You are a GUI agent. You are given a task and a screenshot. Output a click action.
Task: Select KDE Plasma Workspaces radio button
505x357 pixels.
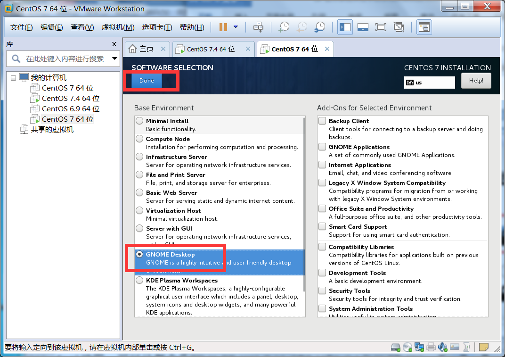139,280
